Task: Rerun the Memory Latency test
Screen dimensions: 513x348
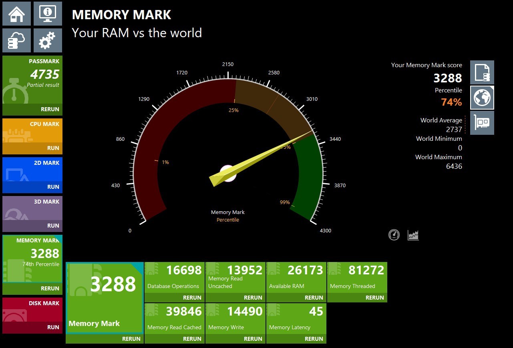Action: [314, 339]
